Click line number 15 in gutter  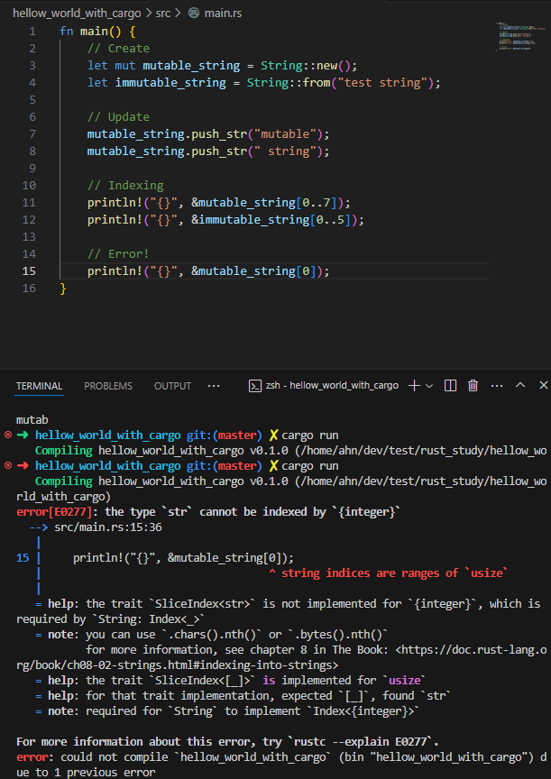[x=30, y=271]
